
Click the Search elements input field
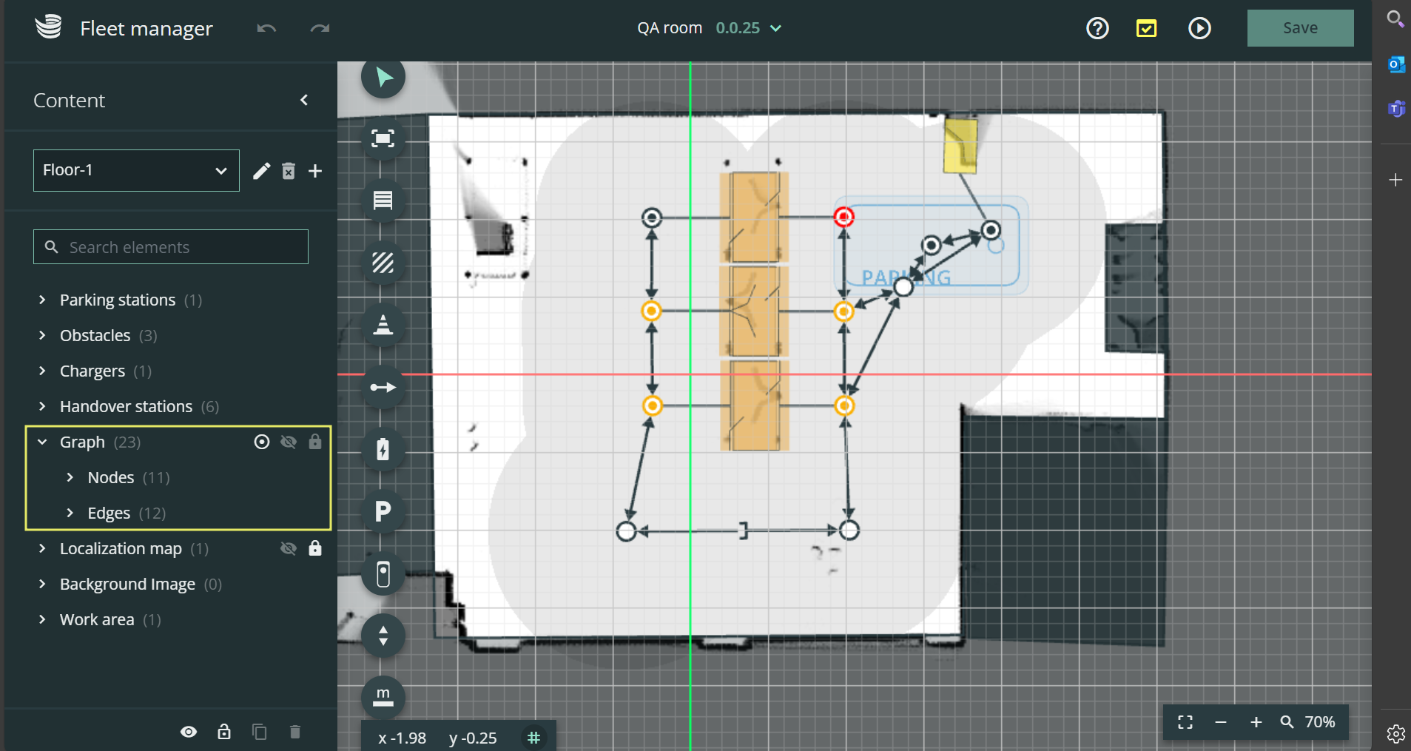click(x=170, y=246)
